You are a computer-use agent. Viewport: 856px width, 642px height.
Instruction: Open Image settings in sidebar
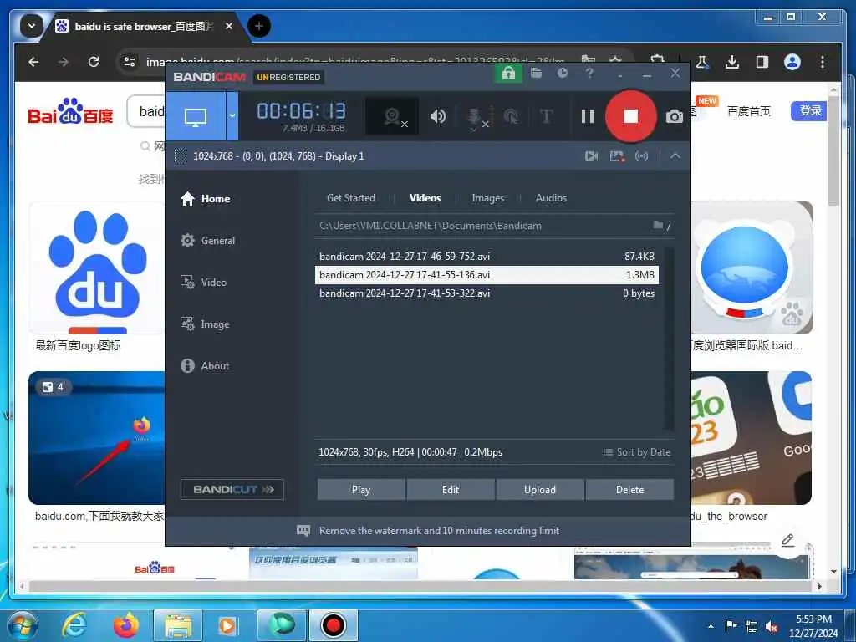[x=205, y=324]
